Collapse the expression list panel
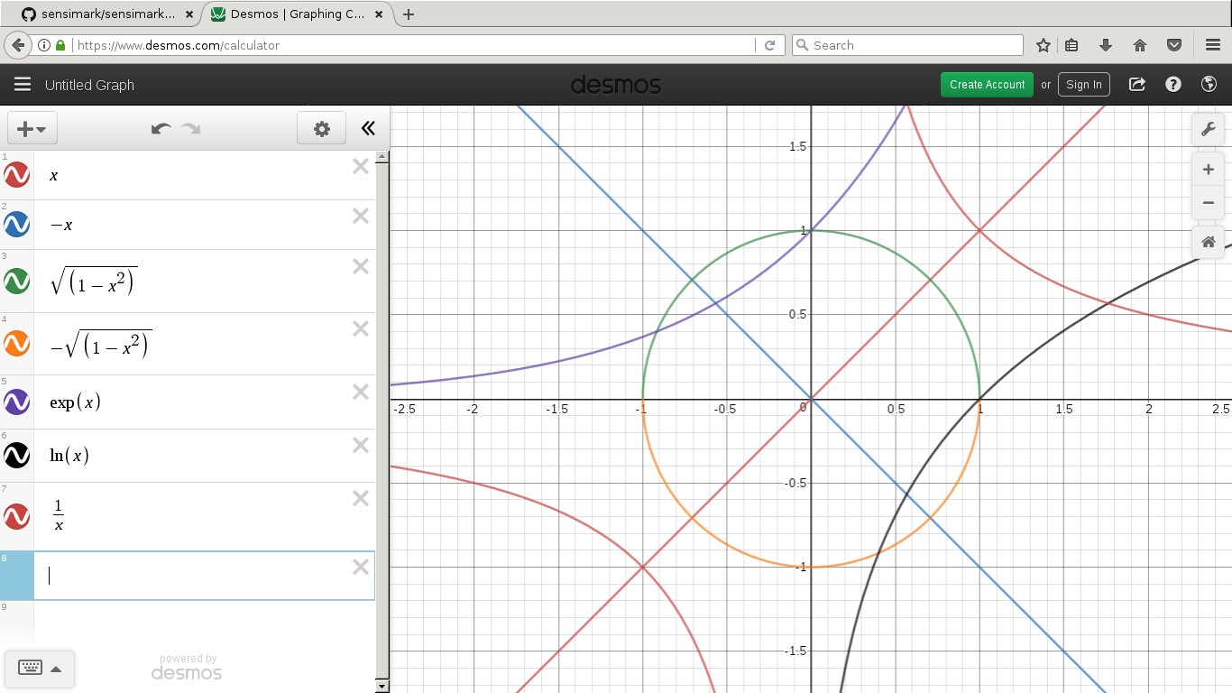This screenshot has height=693, width=1232. coord(368,128)
